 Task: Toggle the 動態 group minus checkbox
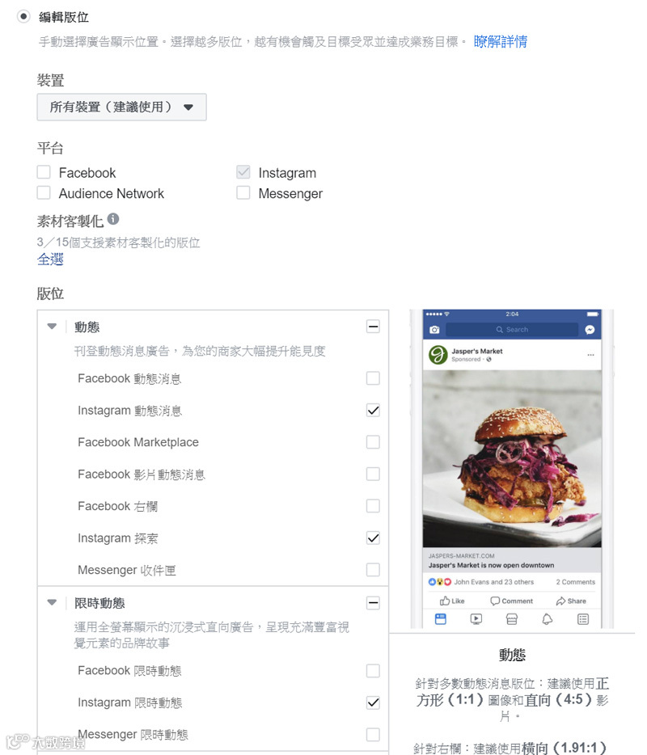373,327
